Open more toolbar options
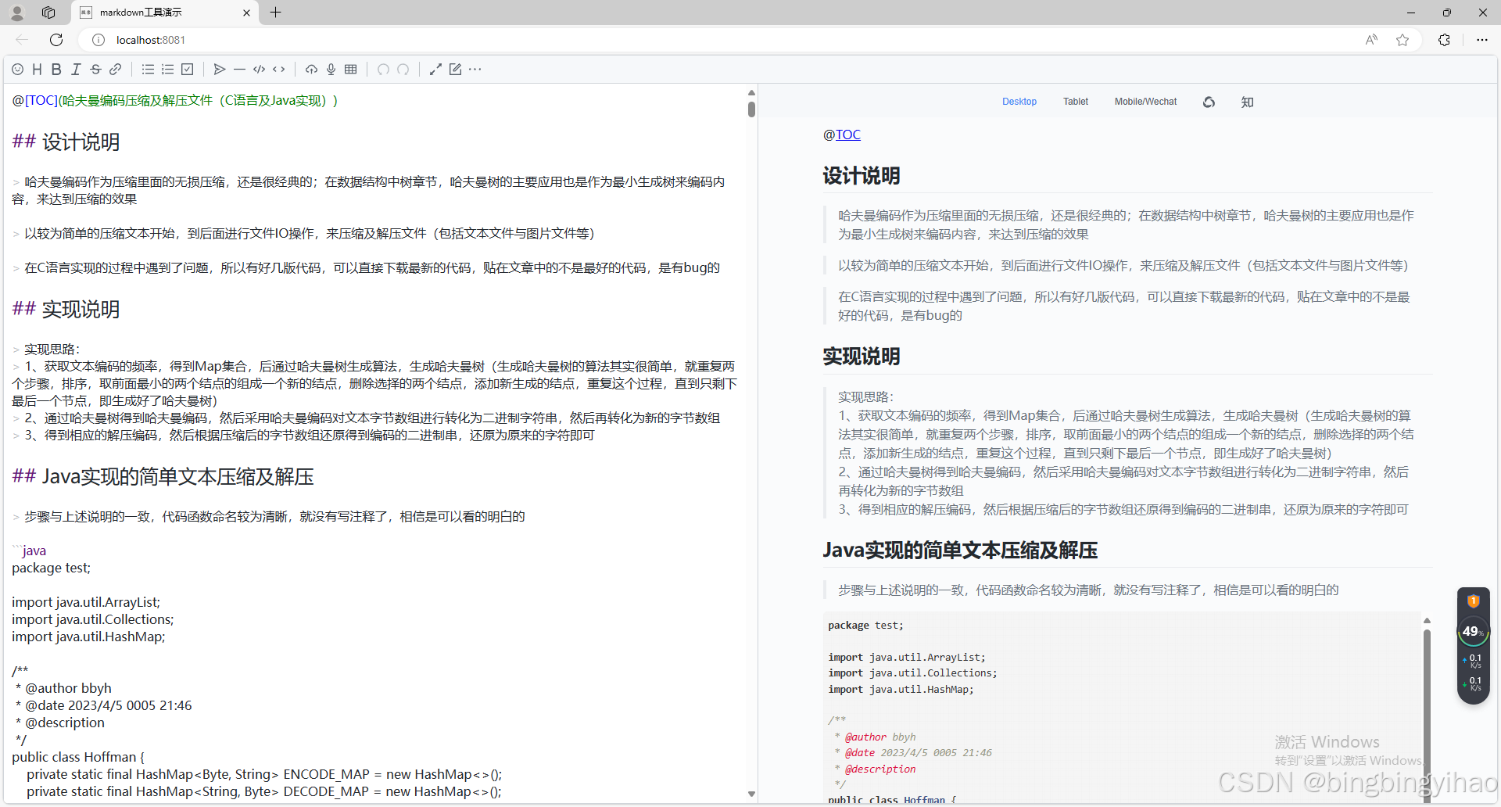This screenshot has height=807, width=1501. (475, 70)
